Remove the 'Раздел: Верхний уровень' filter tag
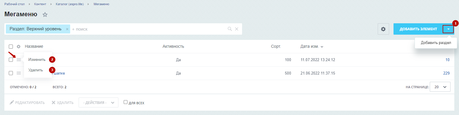459x115 pixels. click(67, 29)
